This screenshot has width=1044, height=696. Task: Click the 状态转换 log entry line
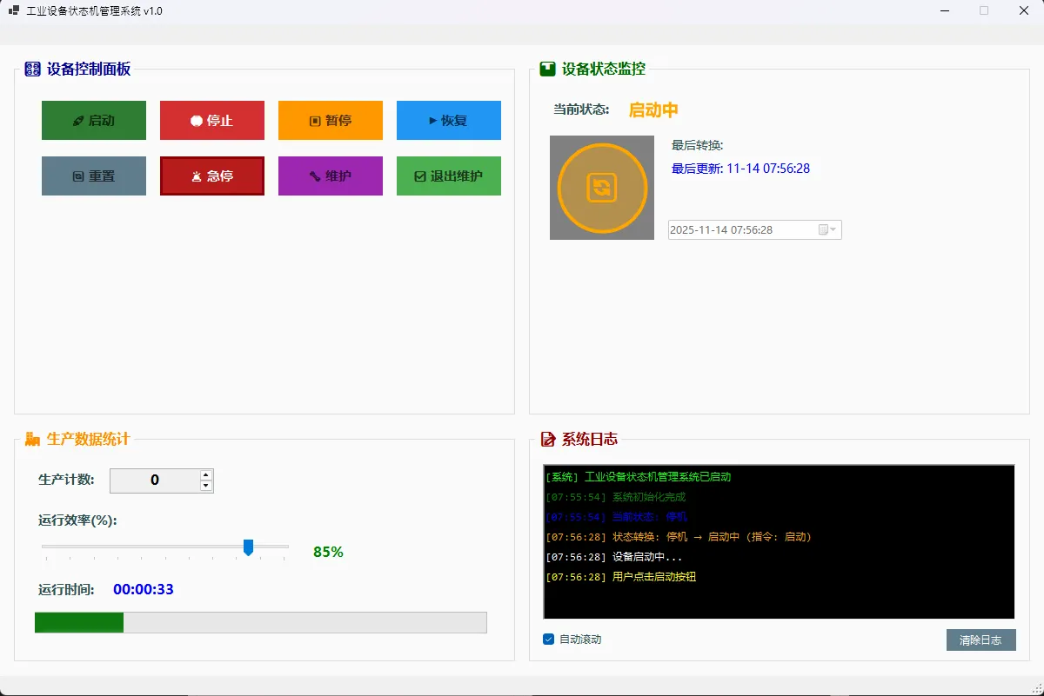point(679,537)
